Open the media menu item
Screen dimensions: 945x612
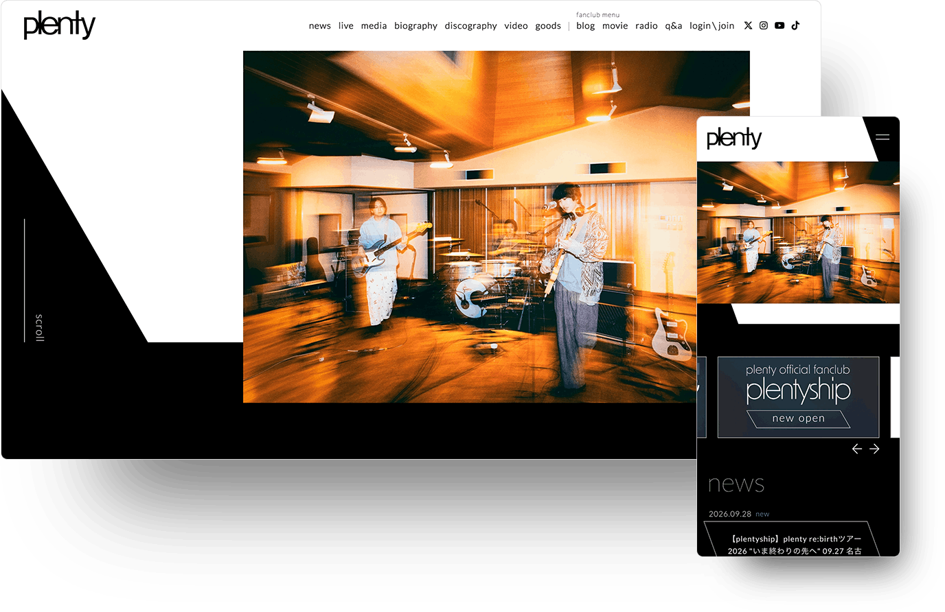(x=374, y=26)
